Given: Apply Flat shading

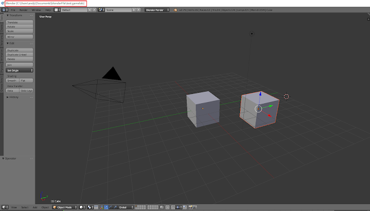Looking at the screenshot, I should [26, 81].
